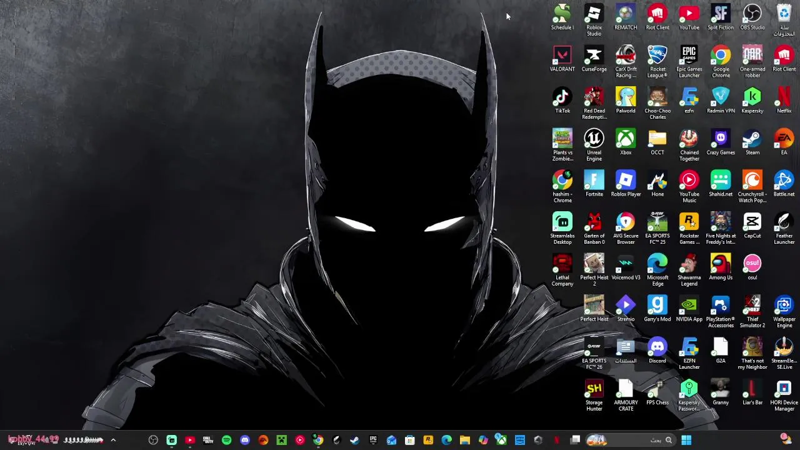Viewport: 800px width, 450px height.
Task: Open the Split Fiction desktop icon
Action: 721,17
